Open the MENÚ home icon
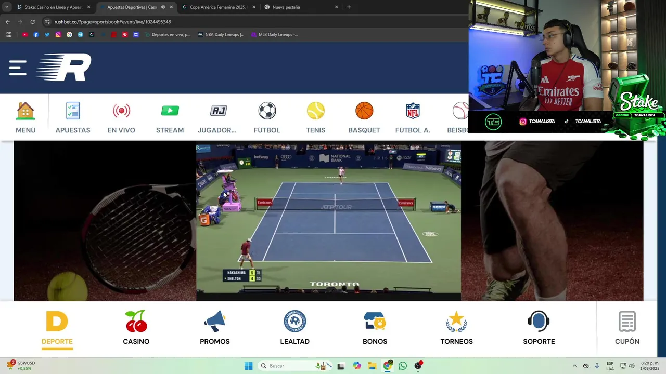This screenshot has width=666, height=374. pos(25,118)
